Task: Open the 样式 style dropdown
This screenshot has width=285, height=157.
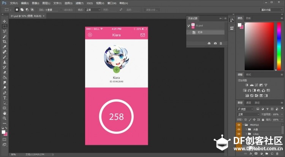Action: [x=93, y=10]
